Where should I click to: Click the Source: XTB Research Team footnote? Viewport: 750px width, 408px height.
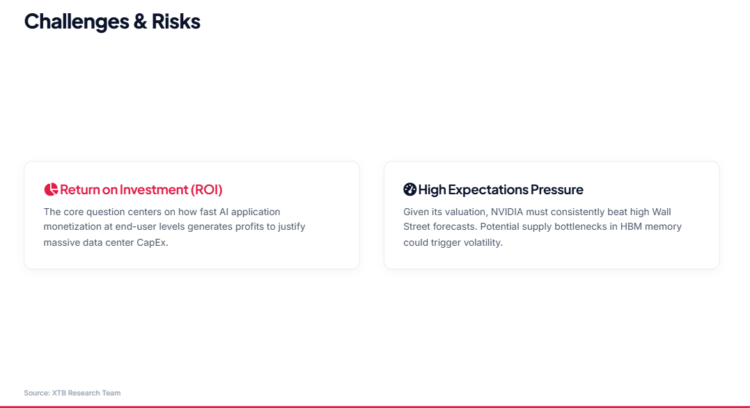pyautogui.click(x=72, y=393)
